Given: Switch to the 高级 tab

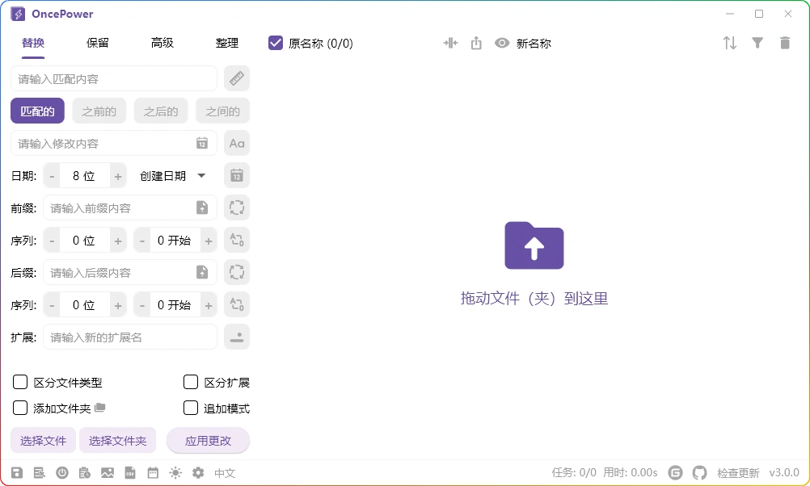Looking at the screenshot, I should pyautogui.click(x=162, y=43).
